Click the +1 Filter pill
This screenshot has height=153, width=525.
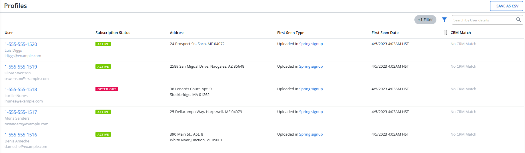point(425,20)
